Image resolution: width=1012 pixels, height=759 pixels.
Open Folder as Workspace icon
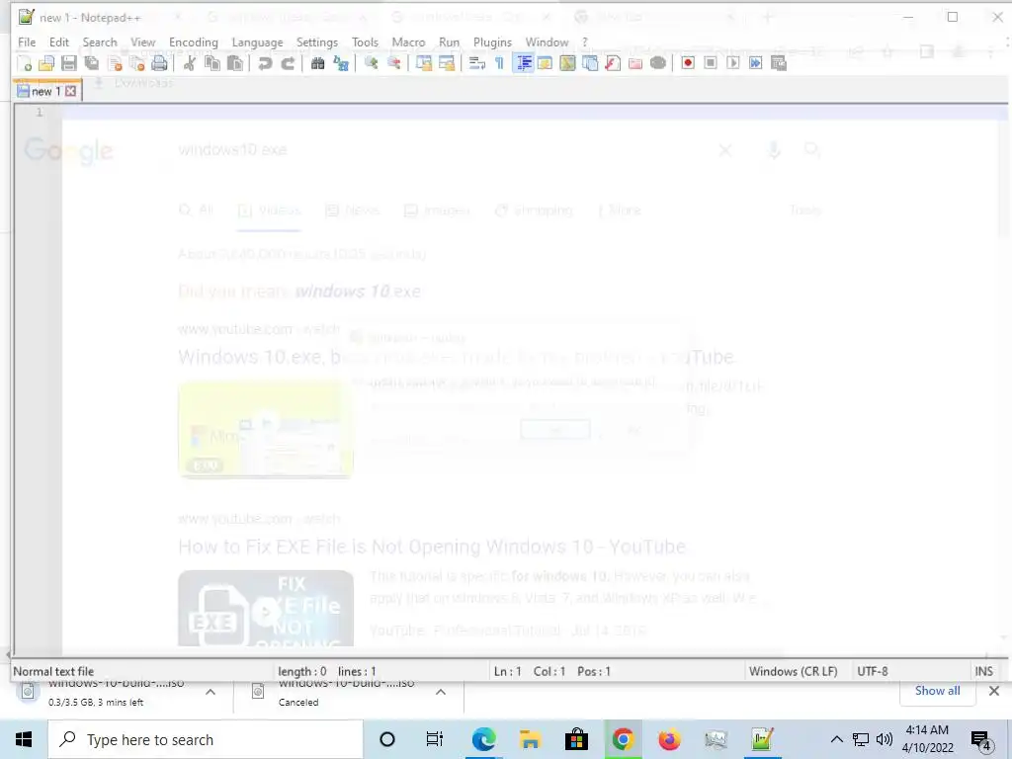635,63
